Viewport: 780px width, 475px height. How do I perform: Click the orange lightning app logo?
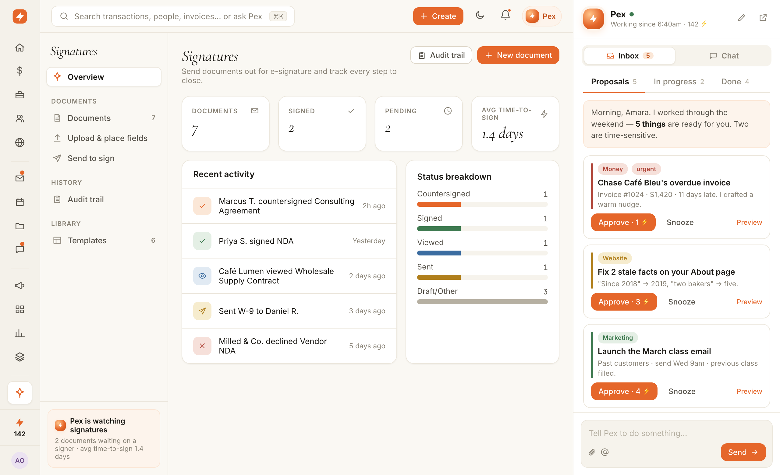[19, 16]
